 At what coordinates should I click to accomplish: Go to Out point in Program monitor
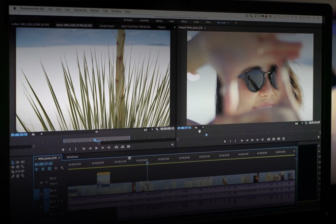263,140
